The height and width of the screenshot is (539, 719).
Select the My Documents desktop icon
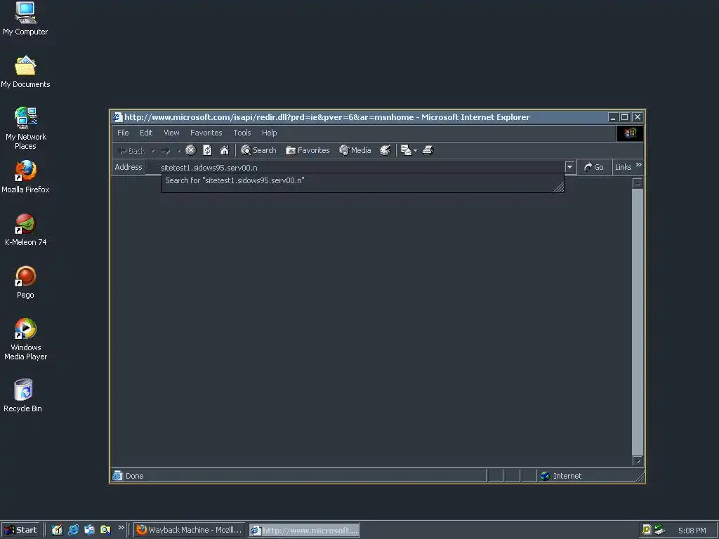(x=25, y=72)
